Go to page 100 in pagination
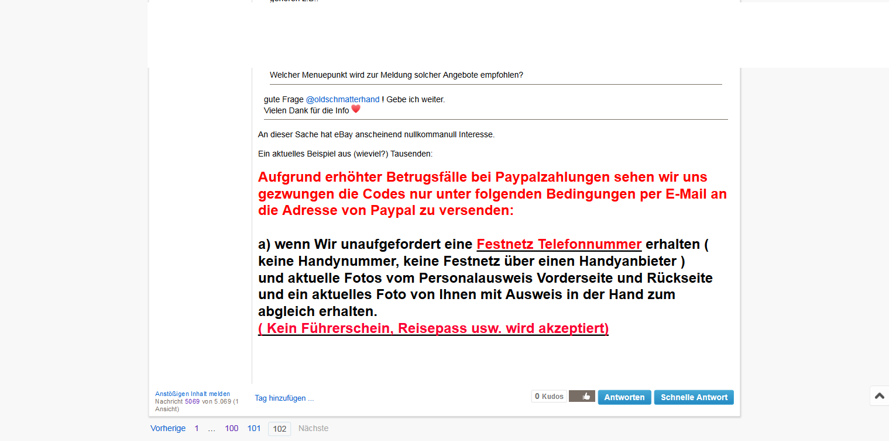The width and height of the screenshot is (889, 441). [x=232, y=428]
